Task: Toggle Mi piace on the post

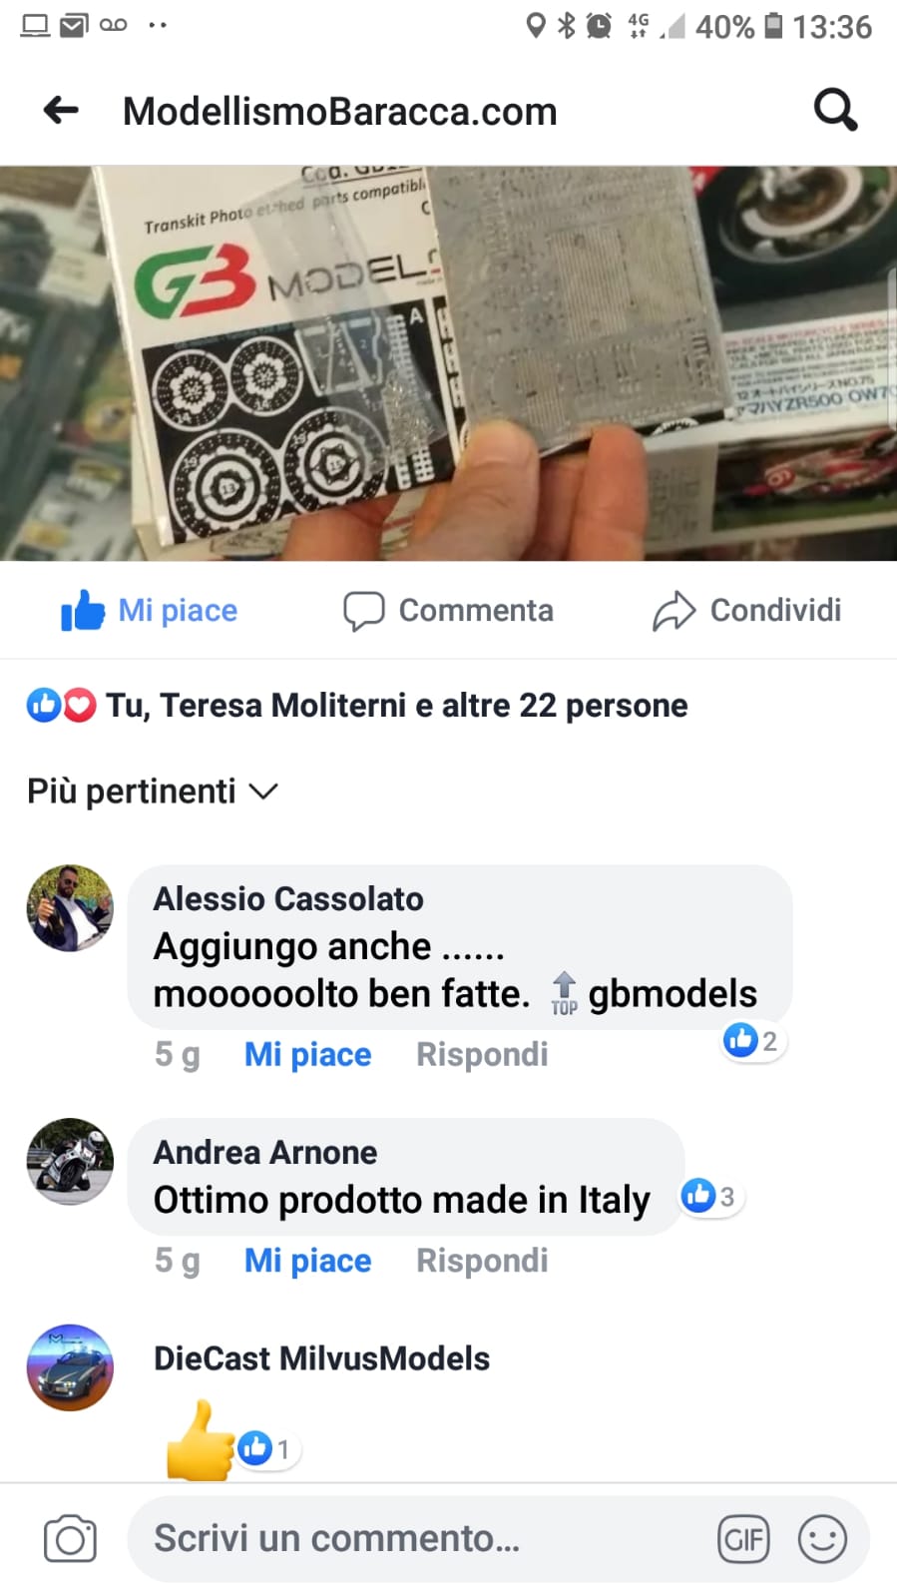Action: (x=150, y=610)
